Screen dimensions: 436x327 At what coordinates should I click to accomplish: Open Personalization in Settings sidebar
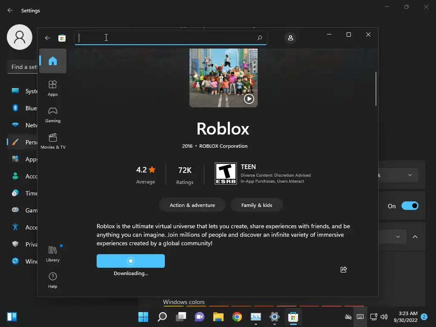[x=22, y=142]
